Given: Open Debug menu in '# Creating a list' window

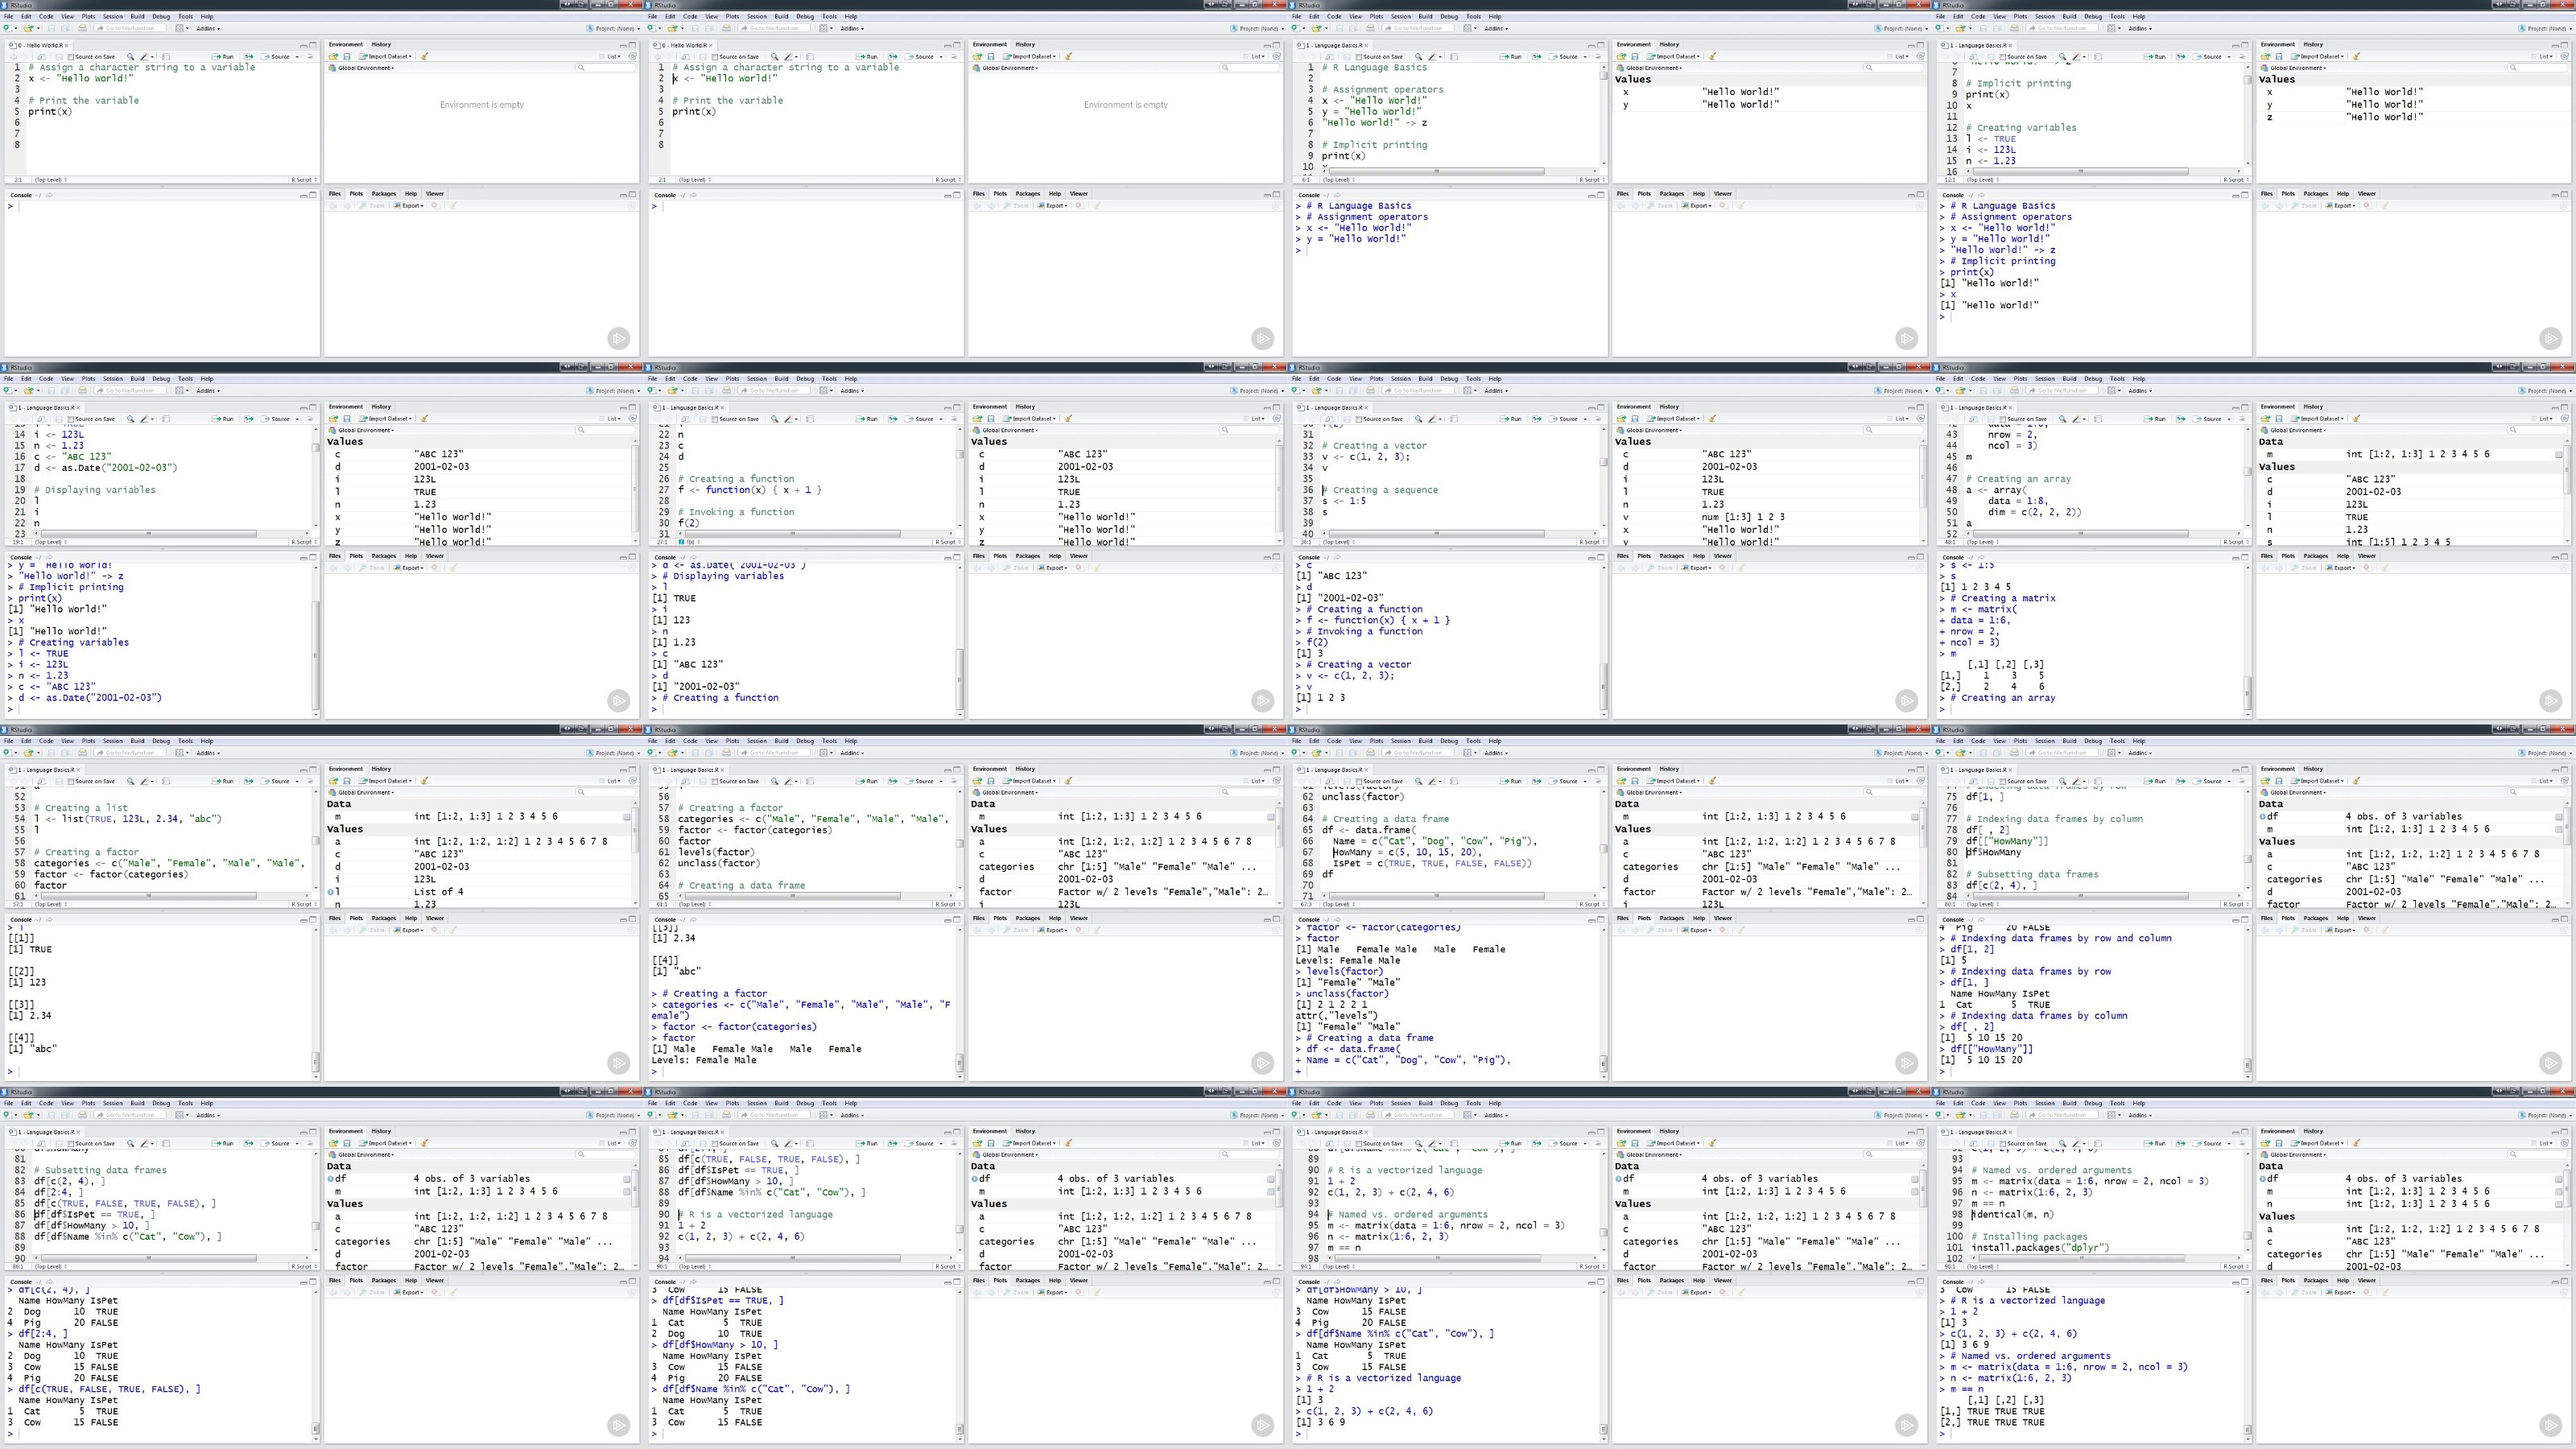Looking at the screenshot, I should (x=161, y=741).
